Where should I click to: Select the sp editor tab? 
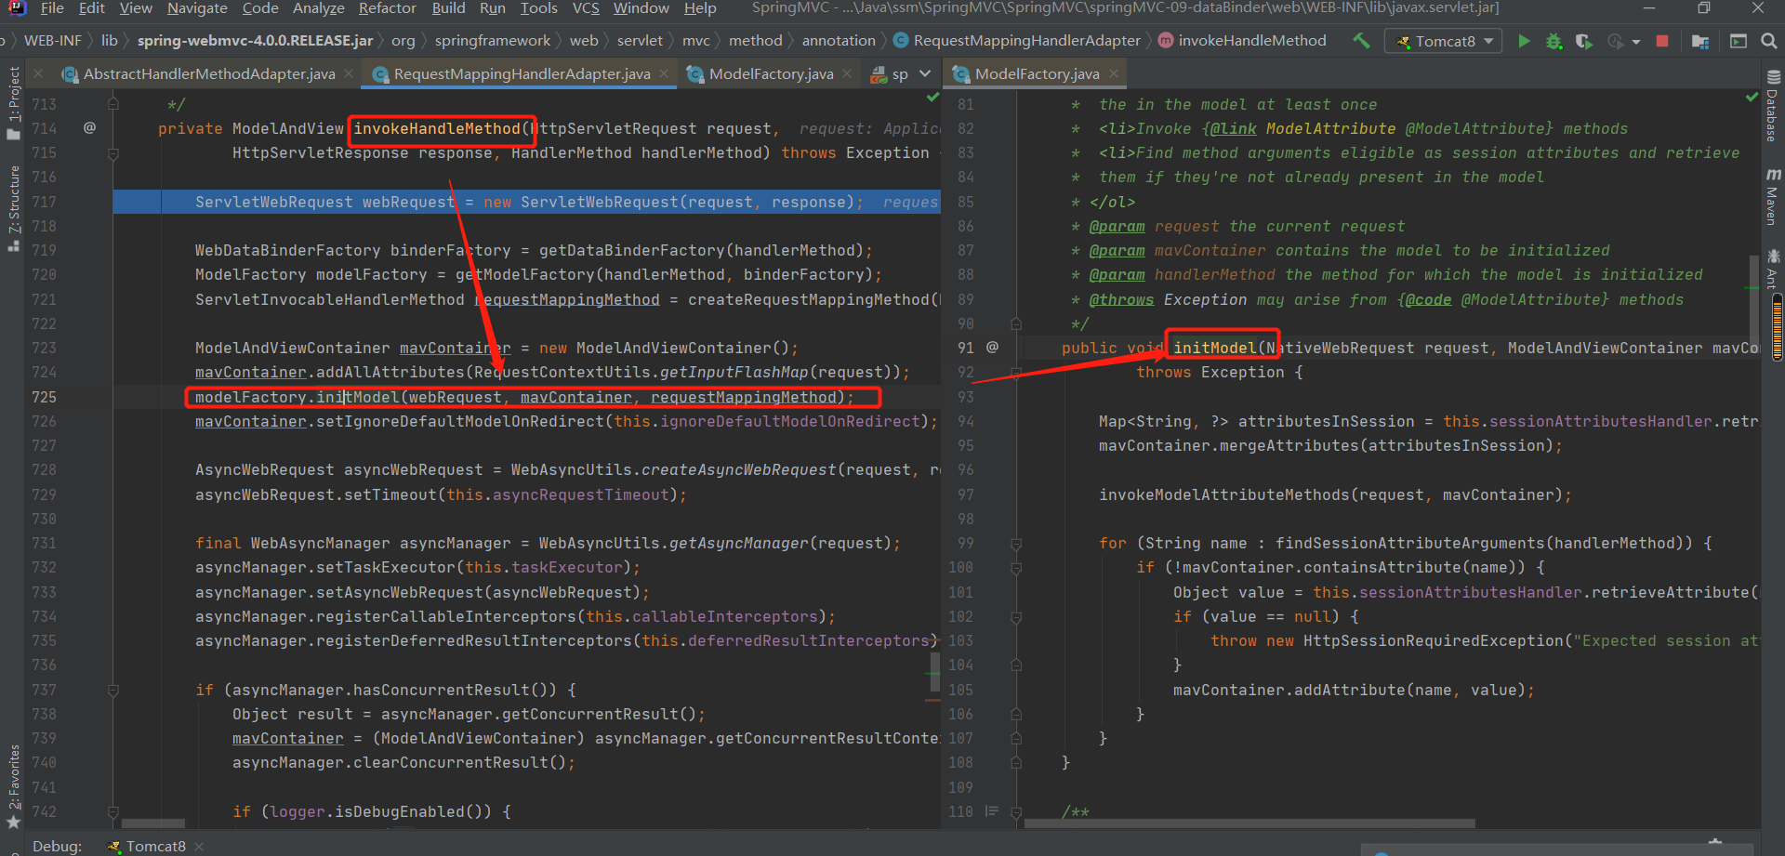890,73
